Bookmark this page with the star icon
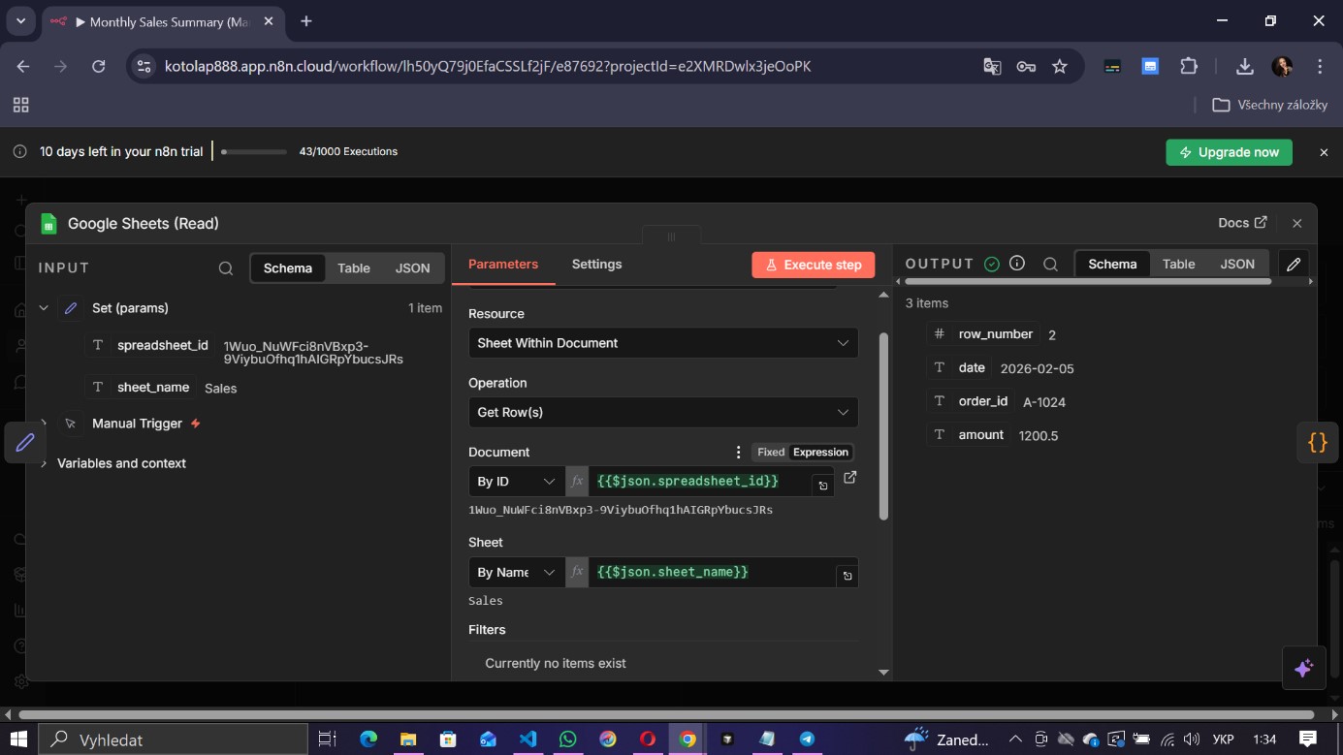Viewport: 1343px width, 755px height. (x=1060, y=67)
